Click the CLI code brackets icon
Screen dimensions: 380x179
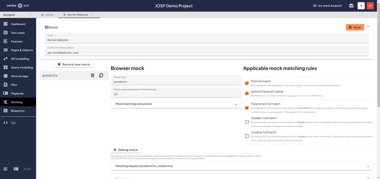click(x=5, y=122)
